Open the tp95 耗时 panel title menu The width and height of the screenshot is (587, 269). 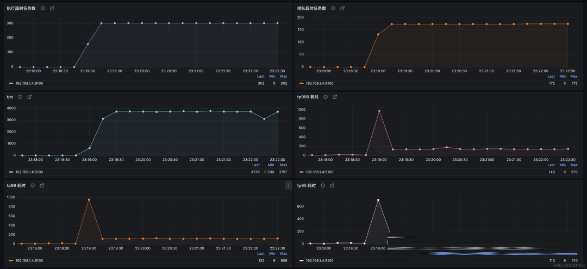[308, 185]
